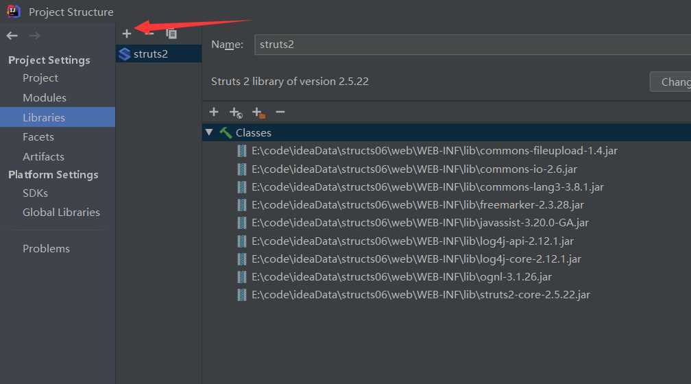This screenshot has height=384, width=691.
Task: Select log4j-core-2.12.1.jar path text
Action: [417, 259]
